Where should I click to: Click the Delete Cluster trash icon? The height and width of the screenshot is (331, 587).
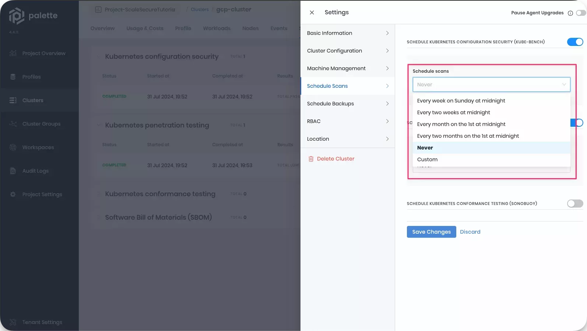(x=311, y=159)
